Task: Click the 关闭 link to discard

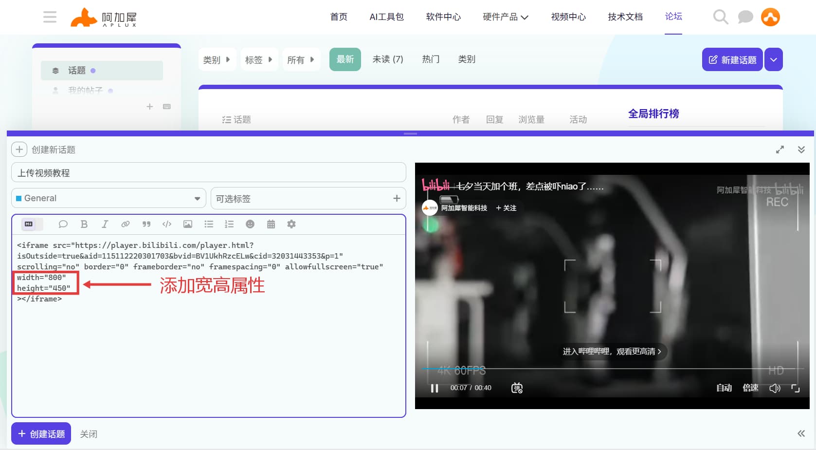Action: tap(89, 434)
